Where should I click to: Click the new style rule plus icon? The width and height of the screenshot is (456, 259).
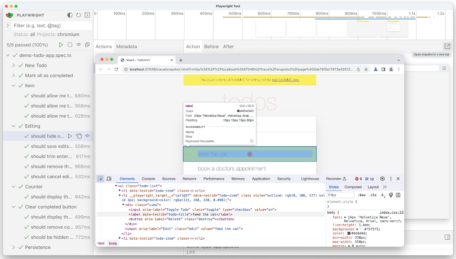(382, 195)
